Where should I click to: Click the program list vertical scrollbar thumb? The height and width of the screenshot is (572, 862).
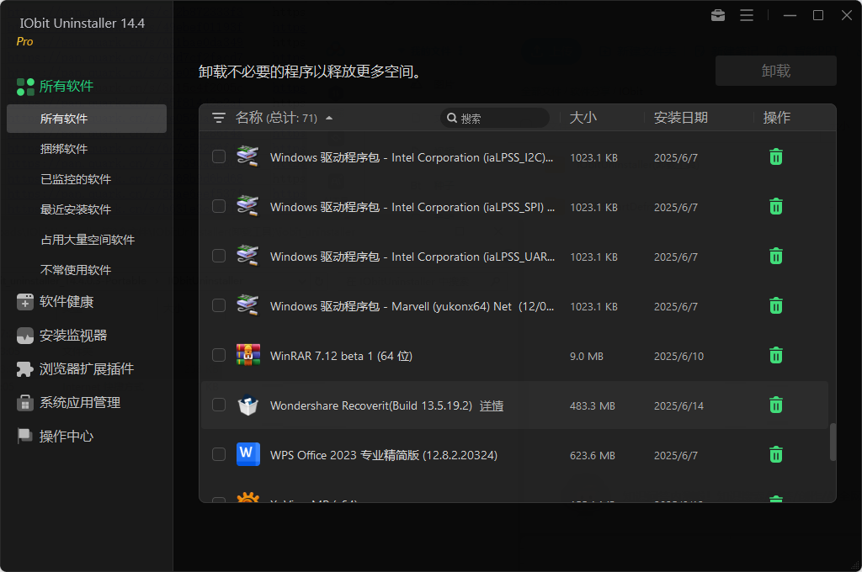(x=833, y=442)
